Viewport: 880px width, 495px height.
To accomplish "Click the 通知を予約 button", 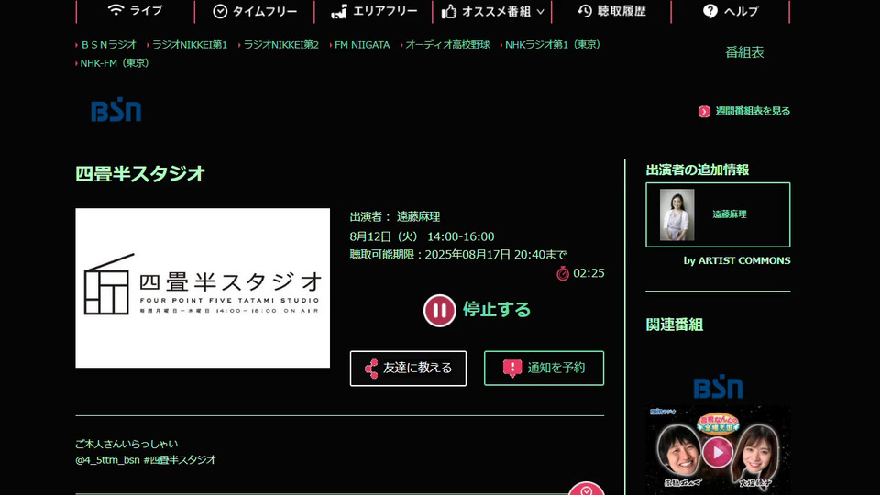I will (544, 368).
